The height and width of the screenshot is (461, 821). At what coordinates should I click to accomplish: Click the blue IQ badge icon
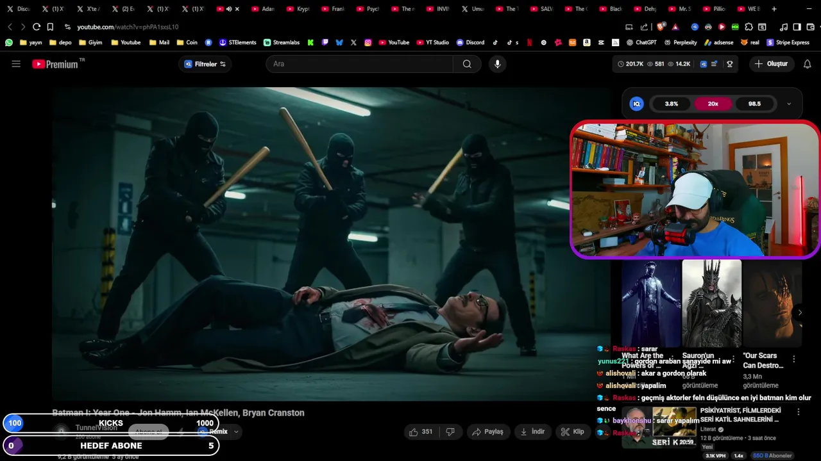(x=636, y=104)
